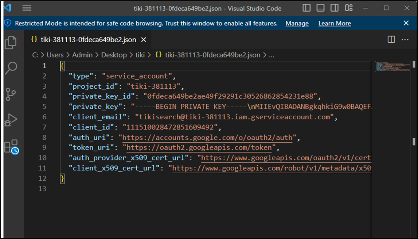The image size is (418, 239).
Task: Open the hamburger application menu
Action: tap(27, 8)
